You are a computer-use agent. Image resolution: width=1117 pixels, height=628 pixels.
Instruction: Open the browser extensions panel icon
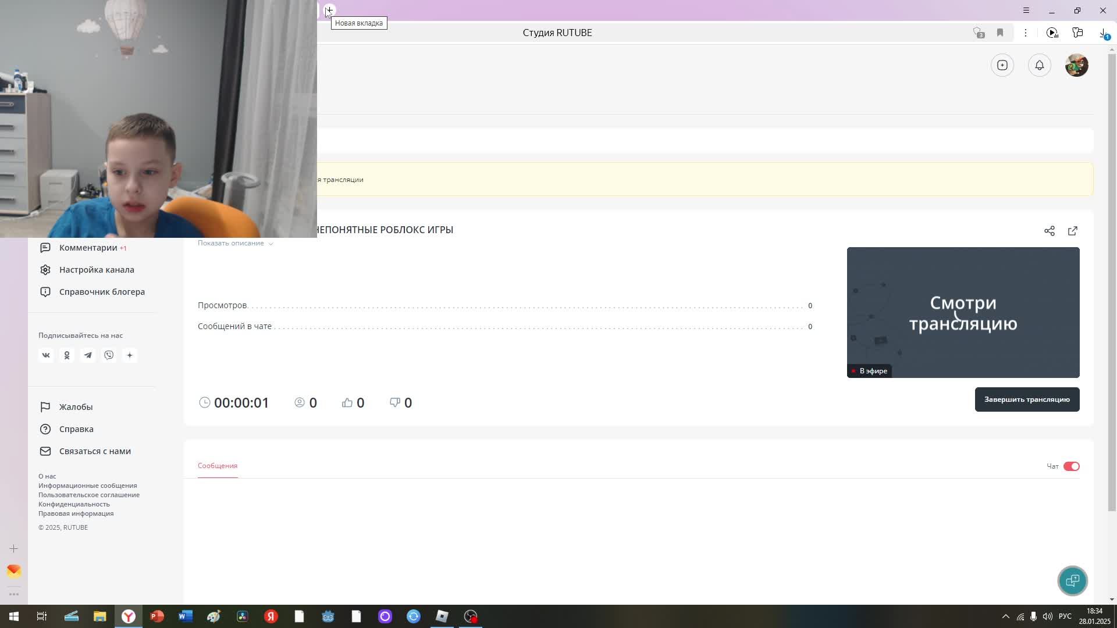(x=1077, y=33)
